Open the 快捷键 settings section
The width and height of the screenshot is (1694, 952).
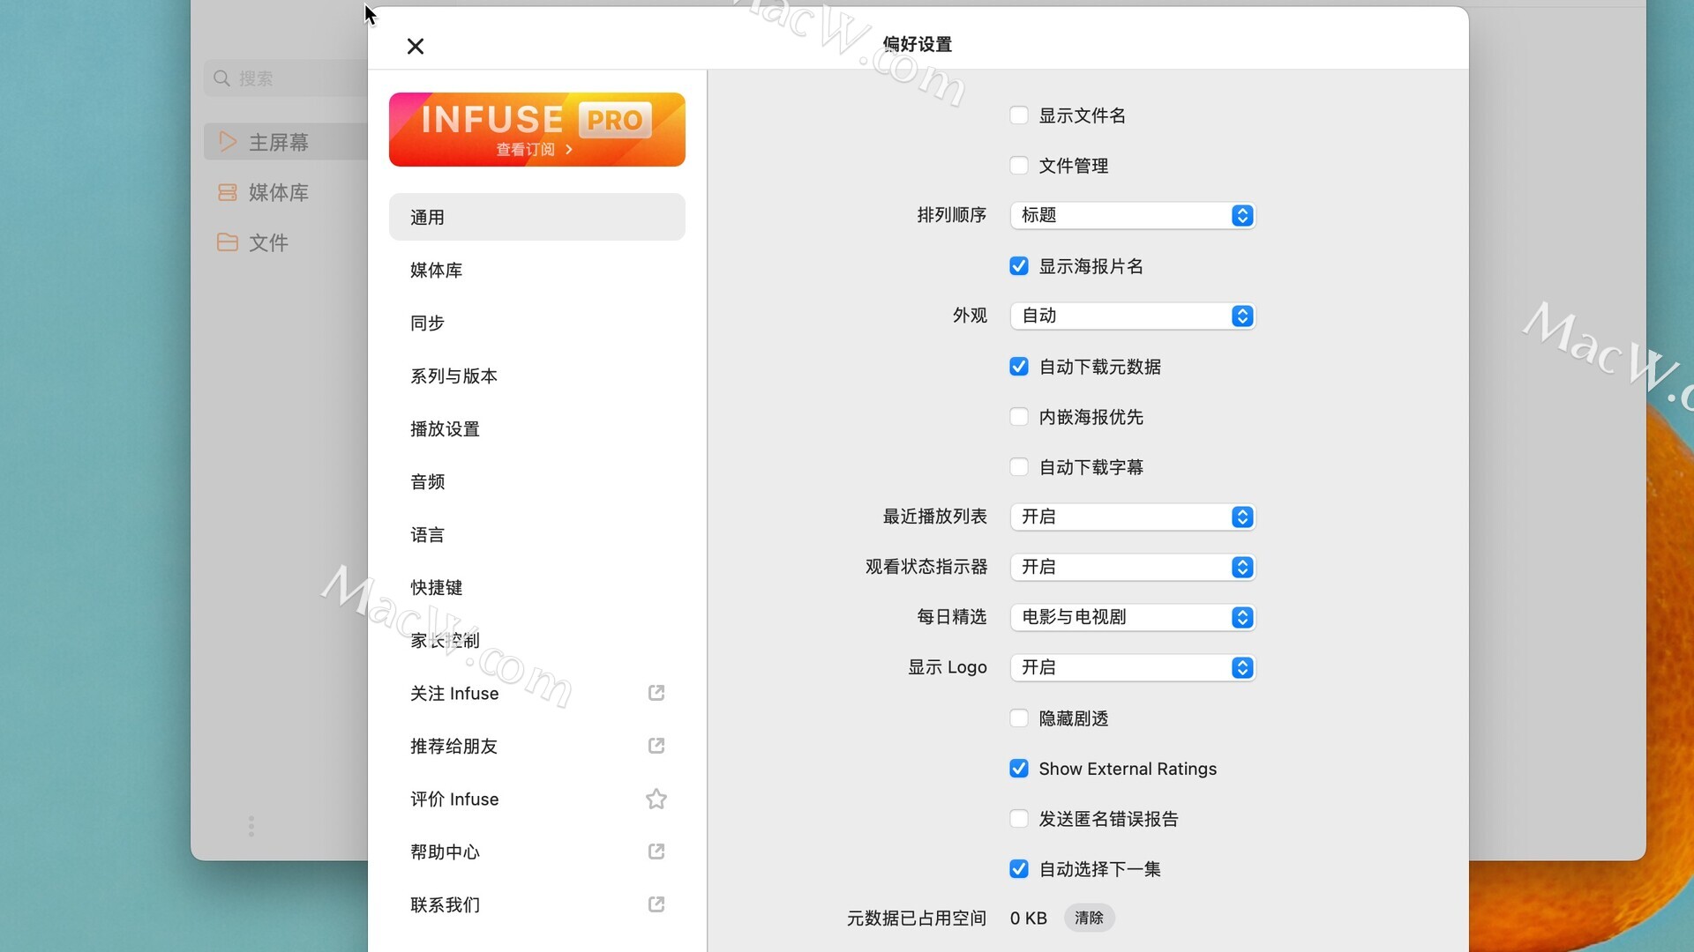click(x=536, y=587)
